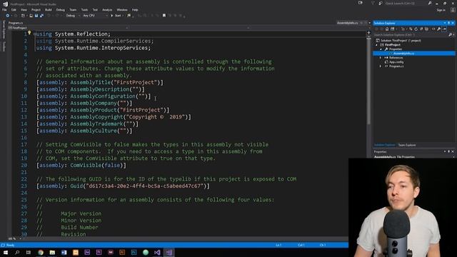Click the account avatar icon
Image resolution: width=457 pixels, height=257 pixels.
click(453, 10)
